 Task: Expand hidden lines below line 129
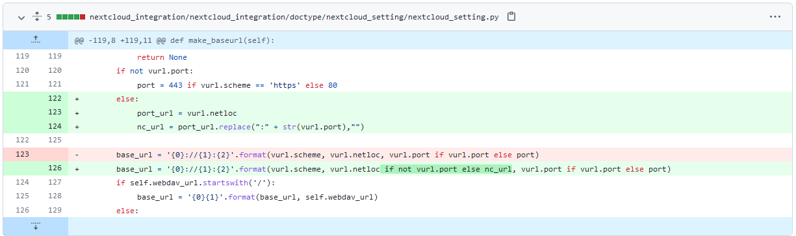36,226
